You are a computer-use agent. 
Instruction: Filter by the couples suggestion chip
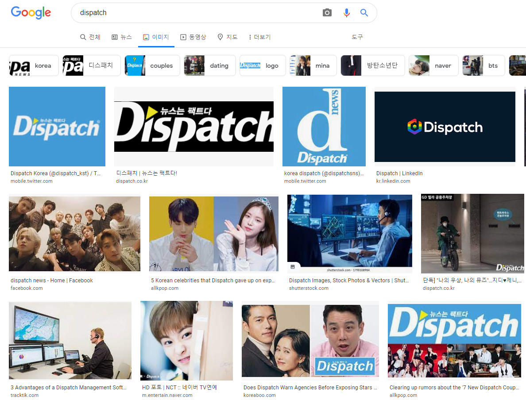tap(152, 65)
